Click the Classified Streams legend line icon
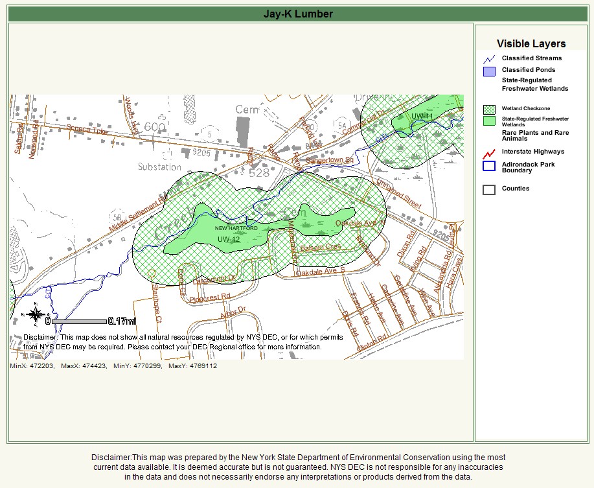 489,60
